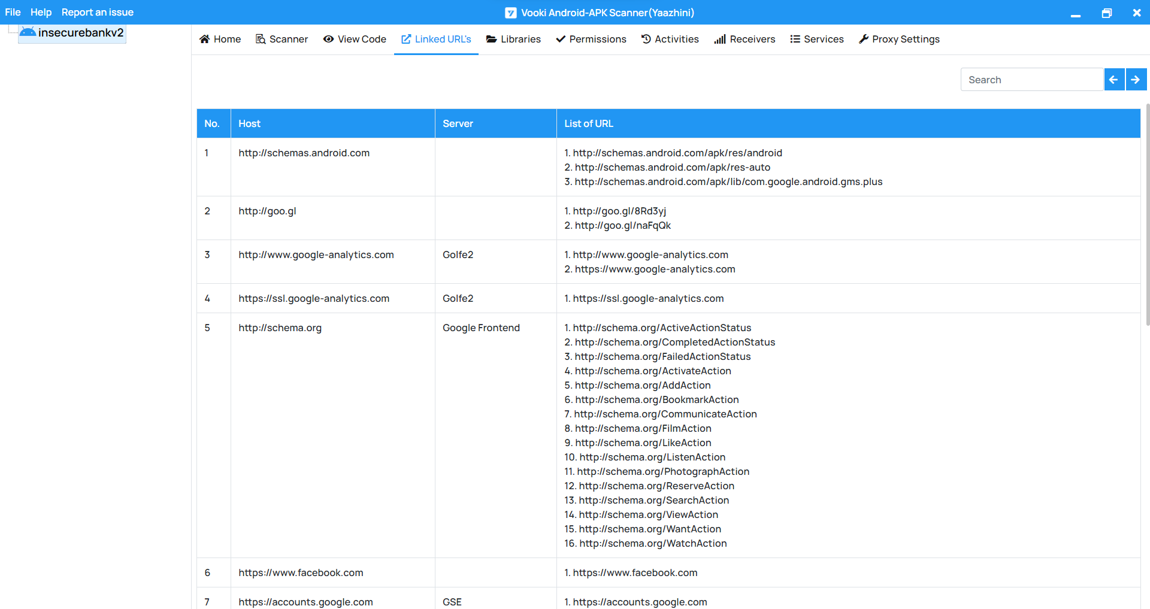Click URL http://schemas.android.com/apk/res-auto

tap(673, 167)
